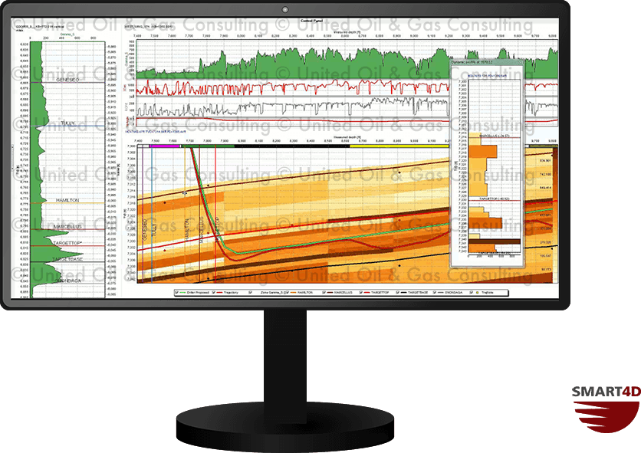The image size is (641, 453).
Task: Click the HAMILTON line symbol in the legend
Action: click(x=292, y=294)
